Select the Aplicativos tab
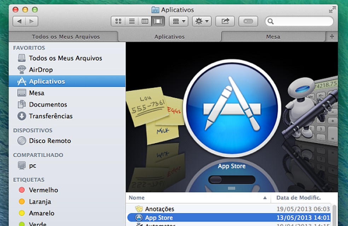Viewport: 348px width, 226px height. point(169,37)
